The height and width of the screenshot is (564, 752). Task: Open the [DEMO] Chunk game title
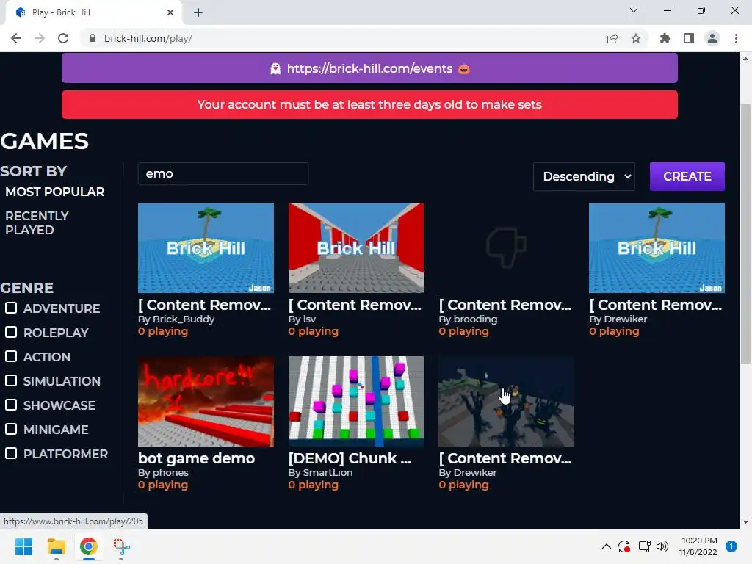click(x=350, y=458)
